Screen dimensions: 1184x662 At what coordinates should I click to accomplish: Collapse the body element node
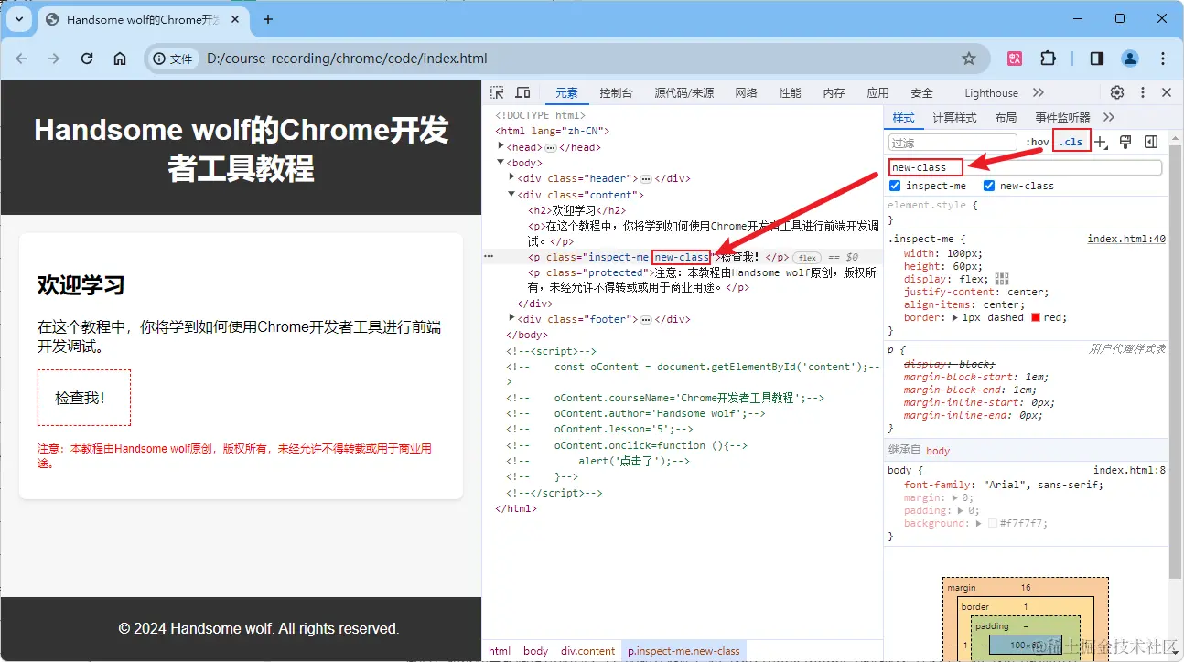tap(501, 163)
